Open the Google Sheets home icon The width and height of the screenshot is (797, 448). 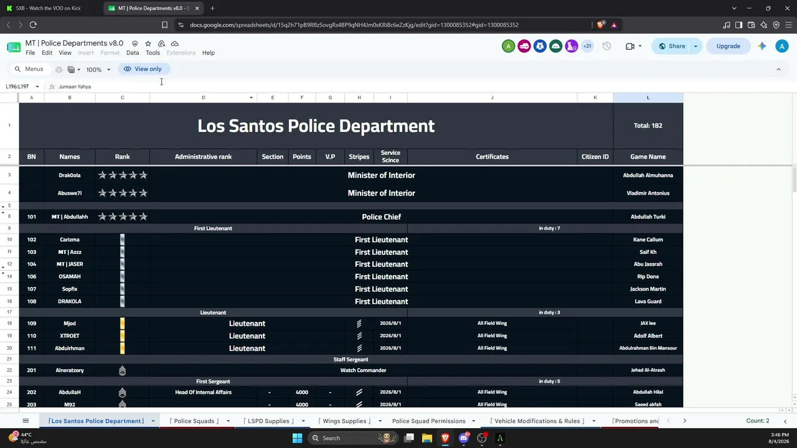click(x=14, y=47)
